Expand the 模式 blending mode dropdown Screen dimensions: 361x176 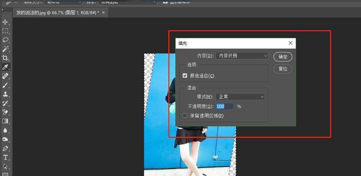pyautogui.click(x=240, y=97)
